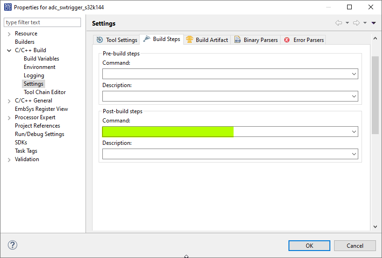Open the Post-build Description dropdown
Image resolution: width=382 pixels, height=258 pixels.
pos(354,154)
